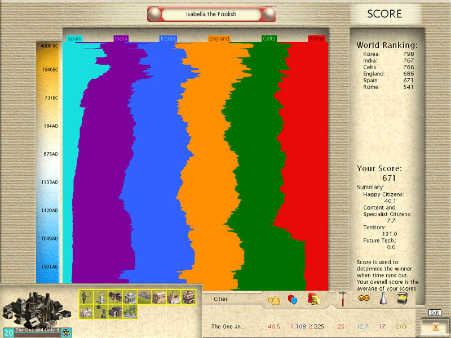Click the Rome label on the histograph
Image resolution: width=451 pixels, height=338 pixels.
(x=316, y=39)
